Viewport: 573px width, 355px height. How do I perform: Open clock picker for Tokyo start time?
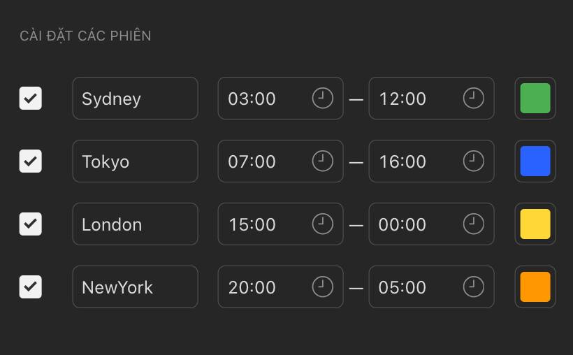click(x=323, y=161)
